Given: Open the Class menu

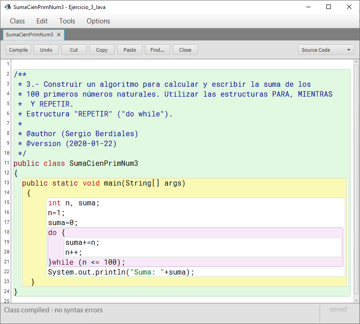Looking at the screenshot, I should 18,21.
